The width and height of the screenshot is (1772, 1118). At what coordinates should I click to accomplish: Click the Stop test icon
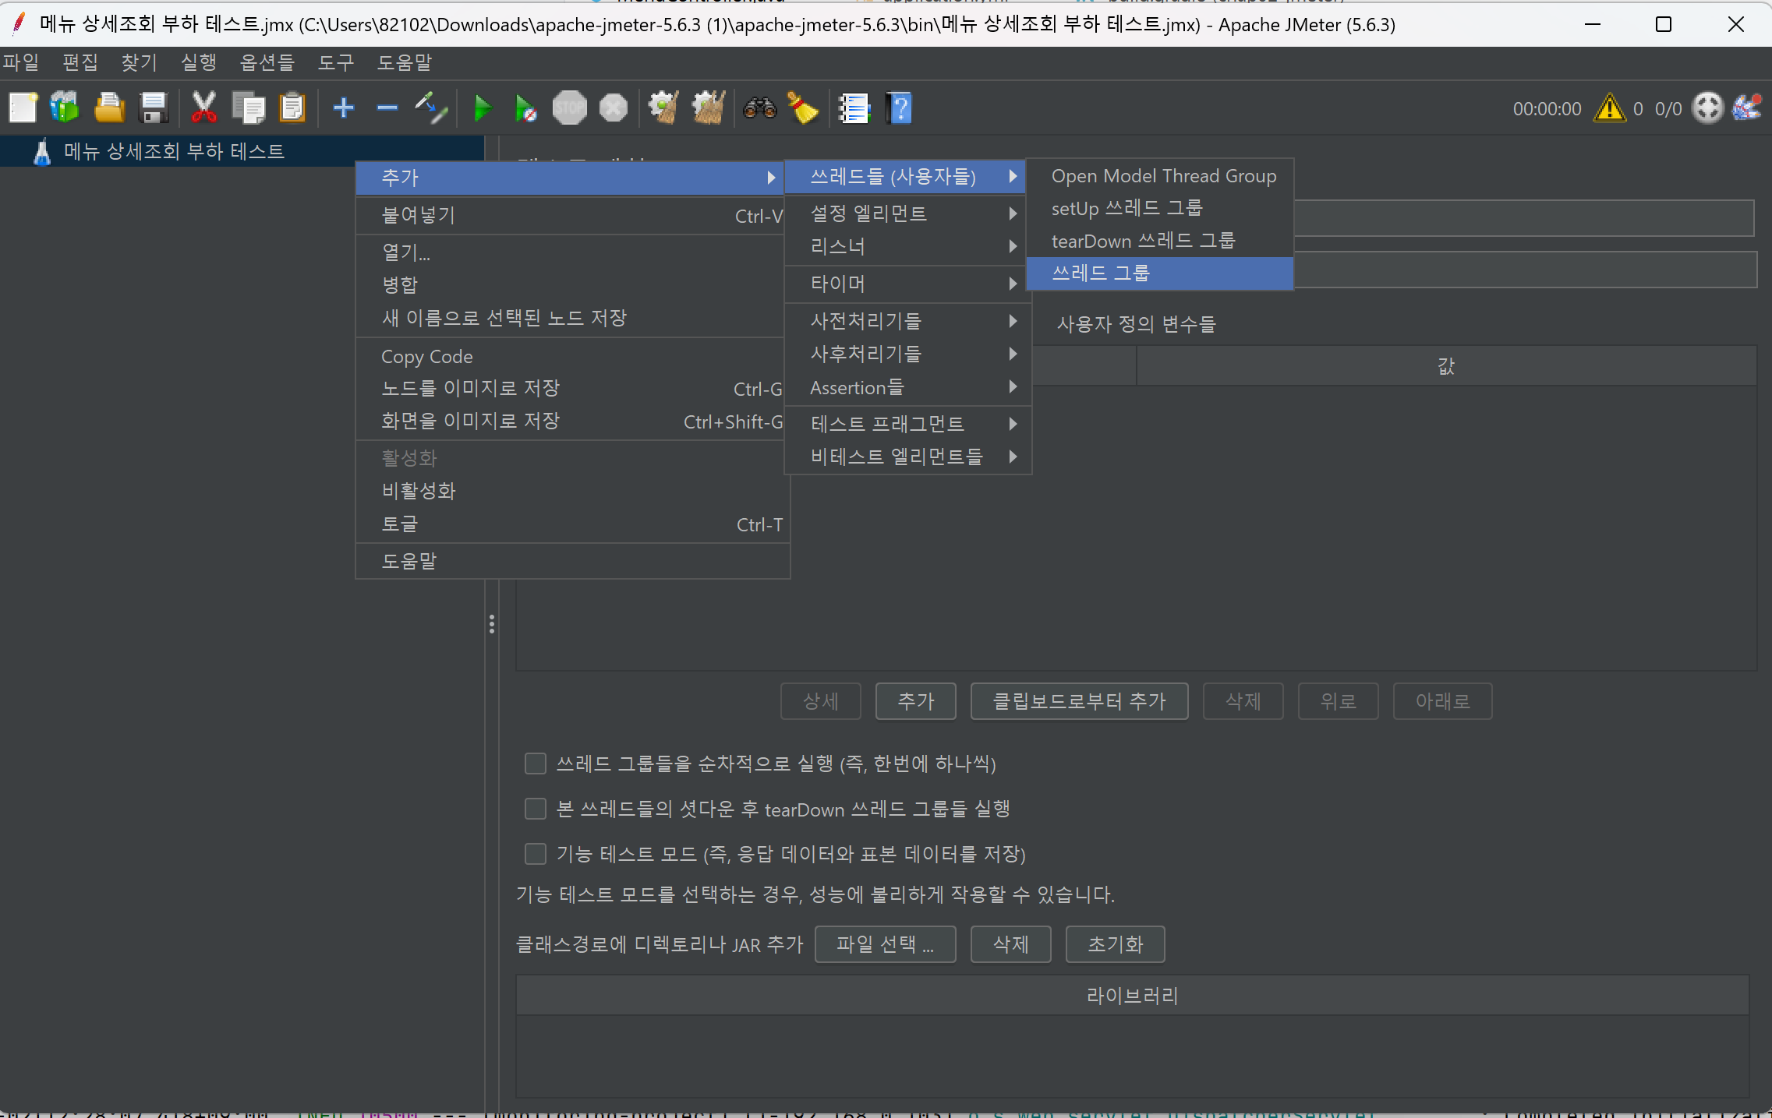pos(570,108)
